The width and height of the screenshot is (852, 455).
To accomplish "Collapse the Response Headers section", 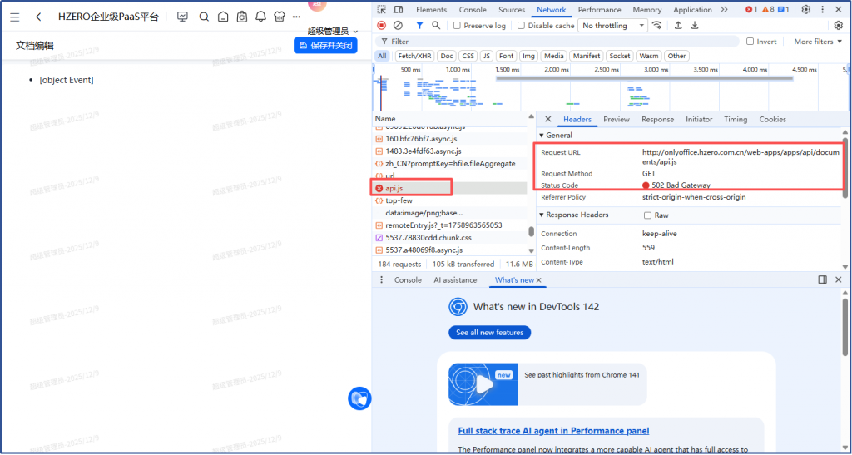I will (543, 215).
